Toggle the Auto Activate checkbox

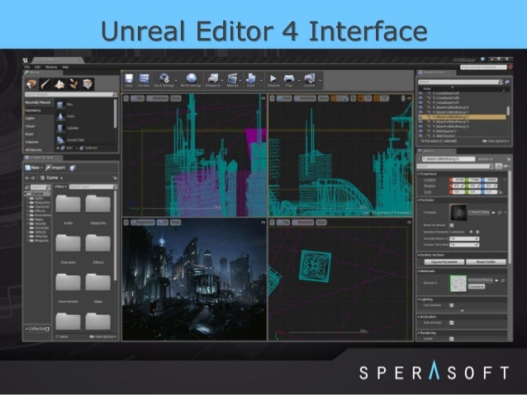point(451,322)
